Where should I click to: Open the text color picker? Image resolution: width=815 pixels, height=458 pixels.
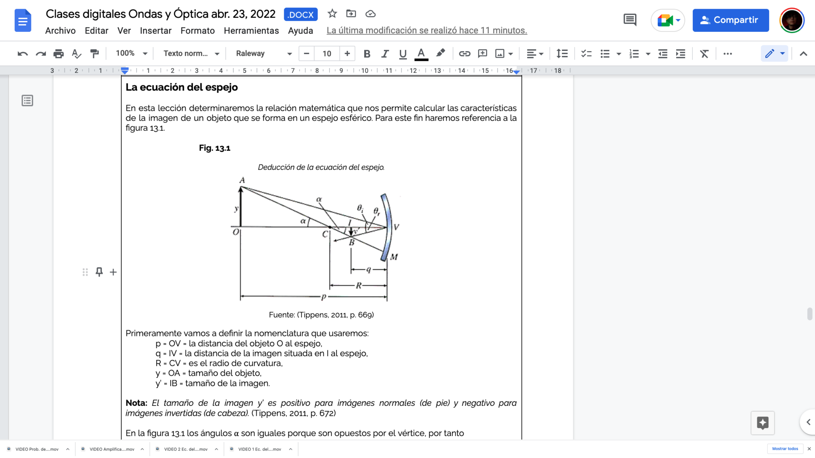point(421,54)
